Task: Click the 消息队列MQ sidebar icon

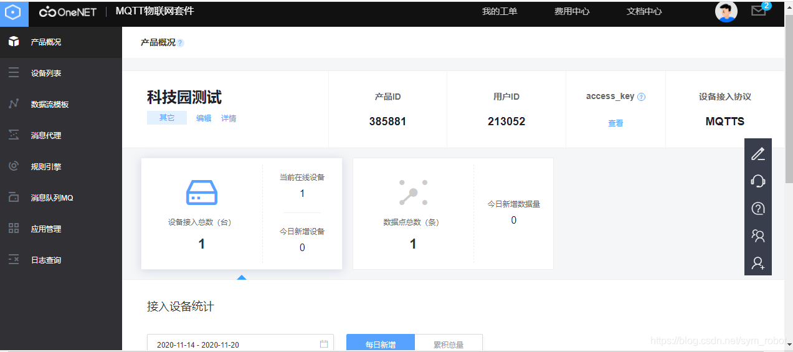Action: tap(14, 197)
